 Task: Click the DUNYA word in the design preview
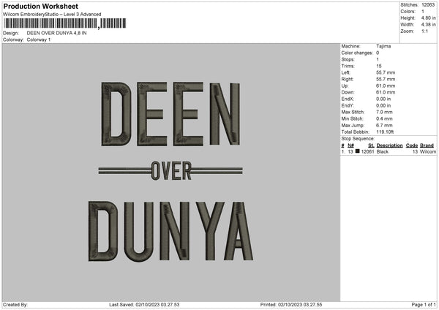click(x=170, y=231)
